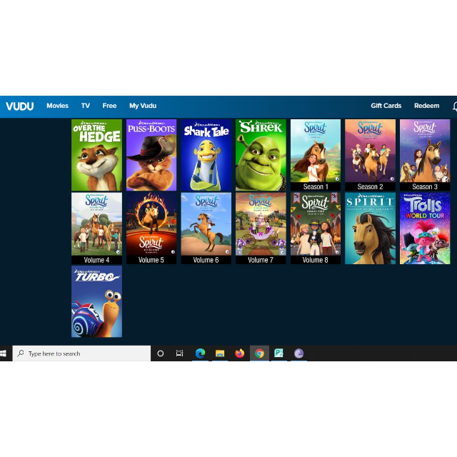Click the taskbar search box

click(x=81, y=353)
